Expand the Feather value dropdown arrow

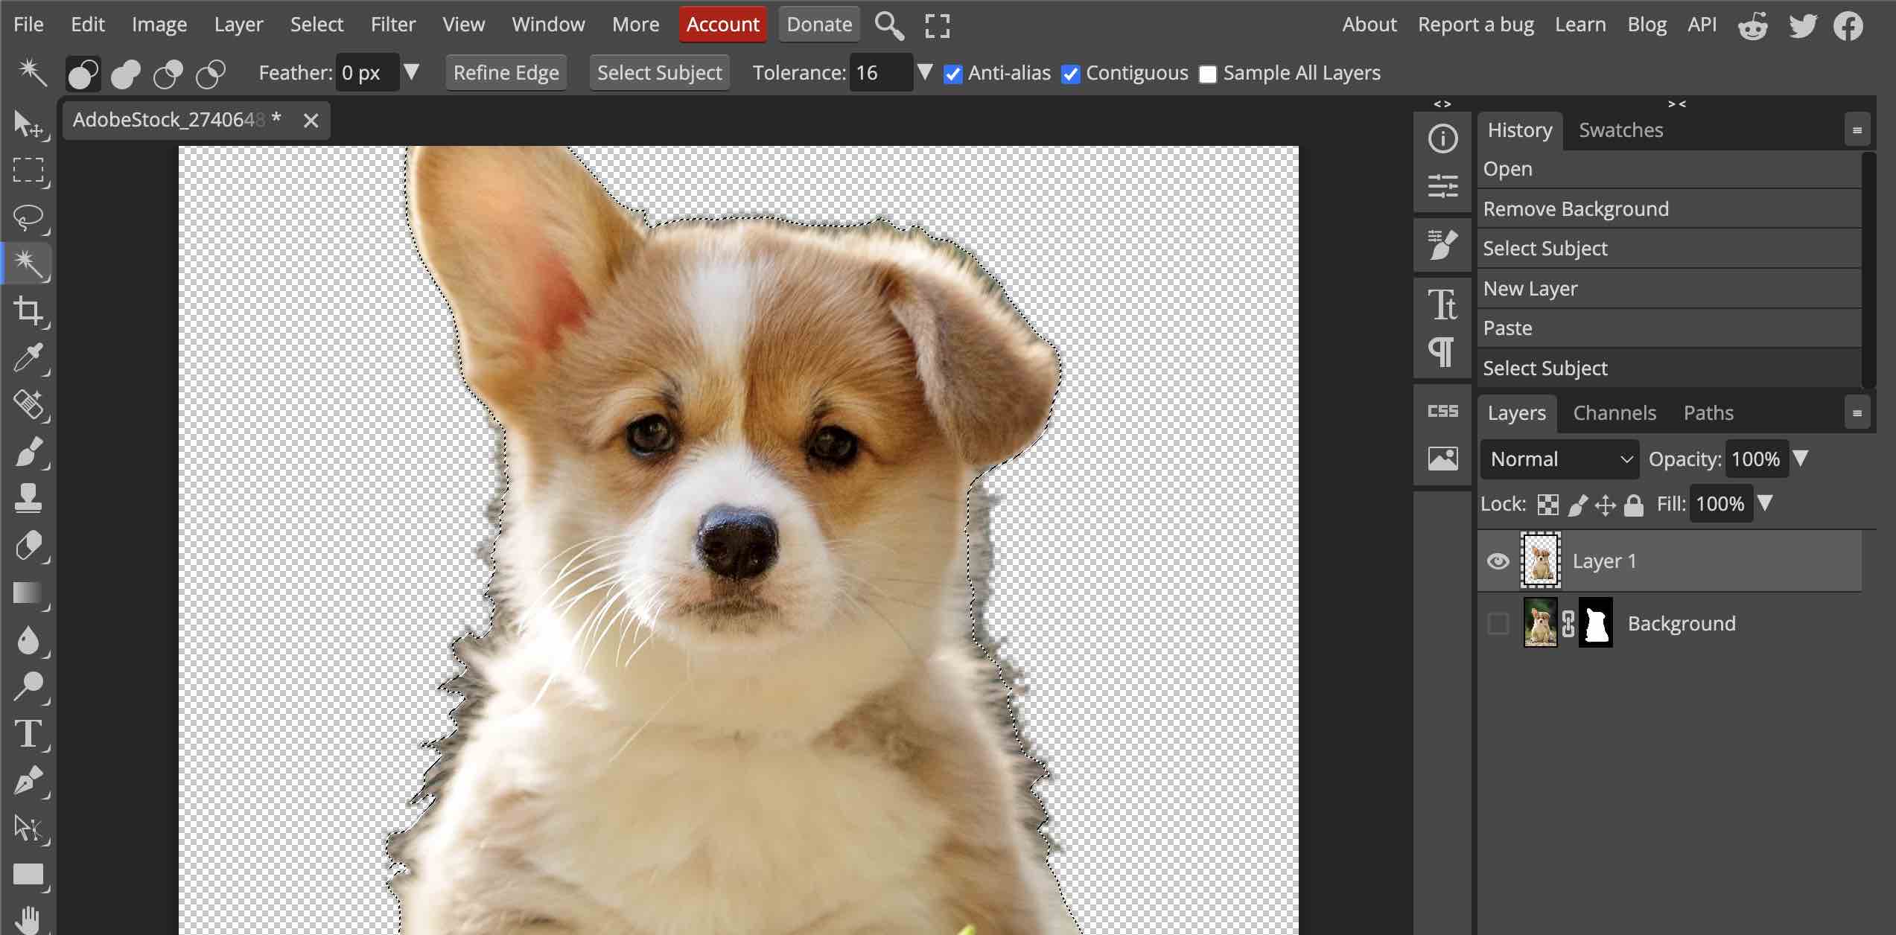click(x=411, y=72)
